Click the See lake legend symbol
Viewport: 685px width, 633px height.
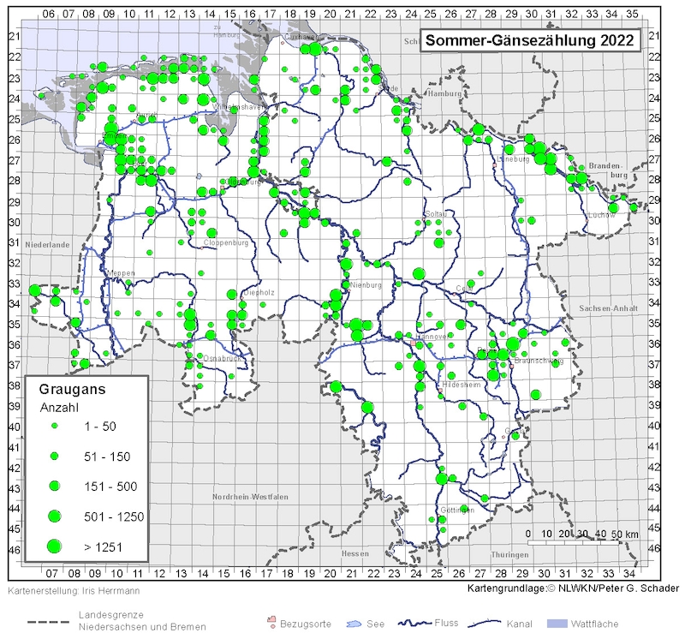(x=355, y=623)
